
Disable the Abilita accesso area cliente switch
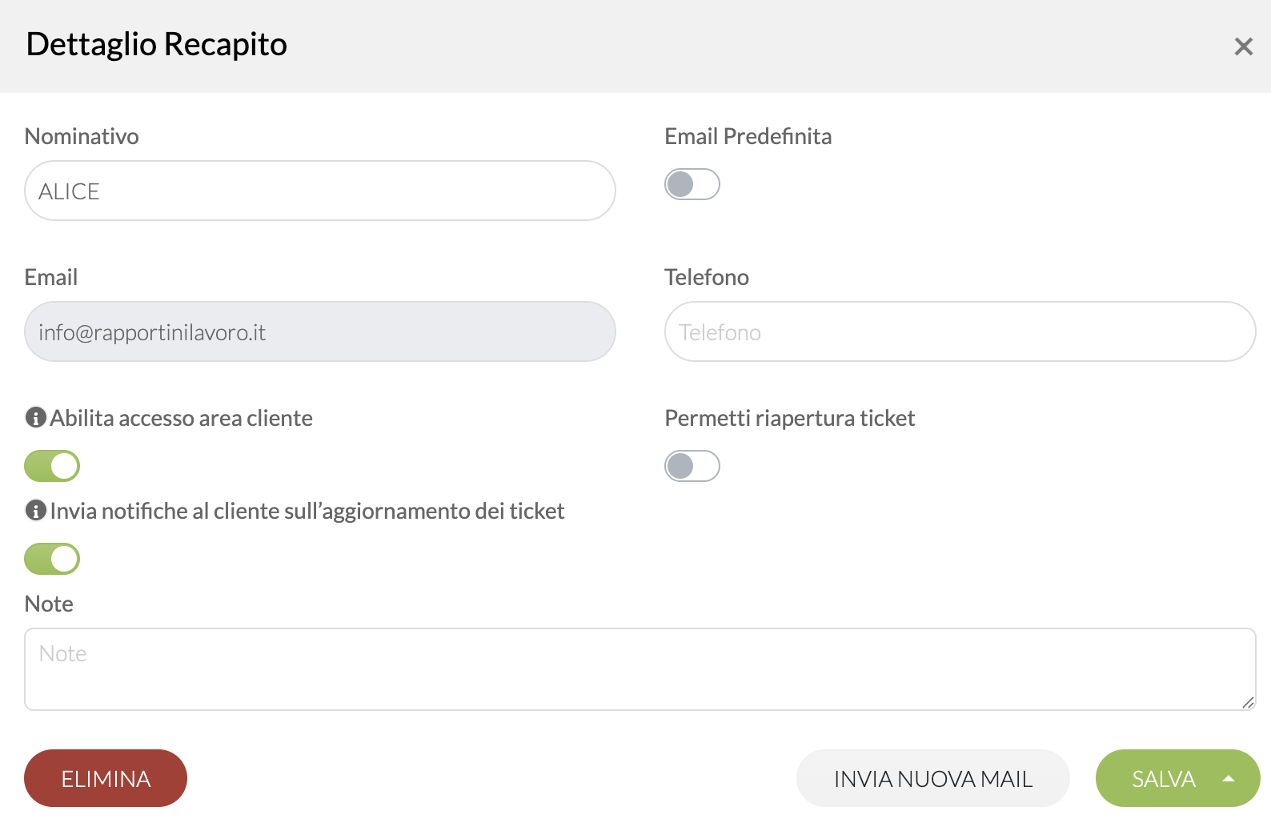(52, 466)
